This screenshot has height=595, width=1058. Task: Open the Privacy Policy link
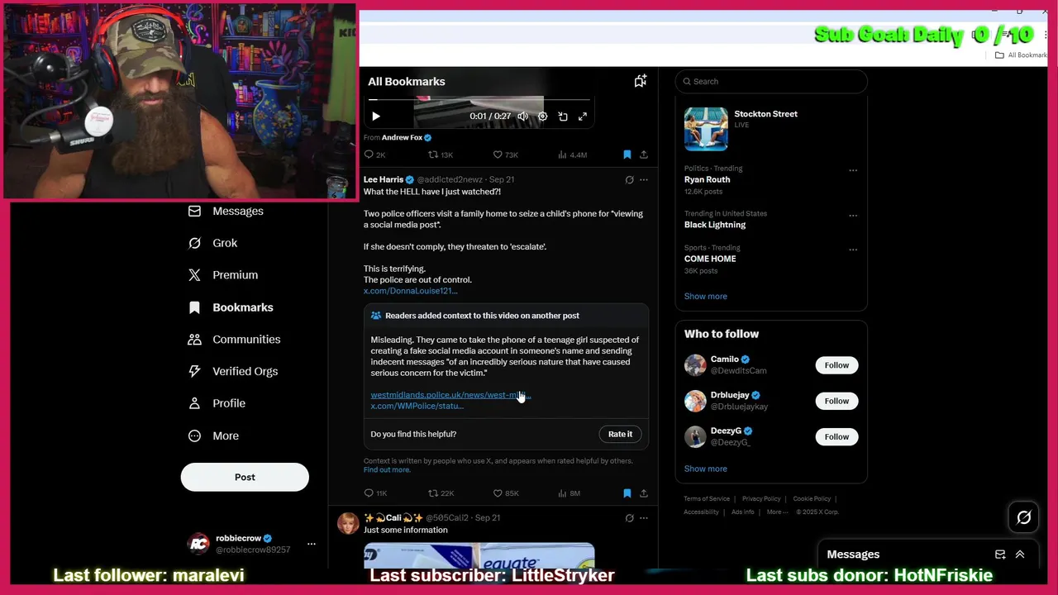point(761,499)
